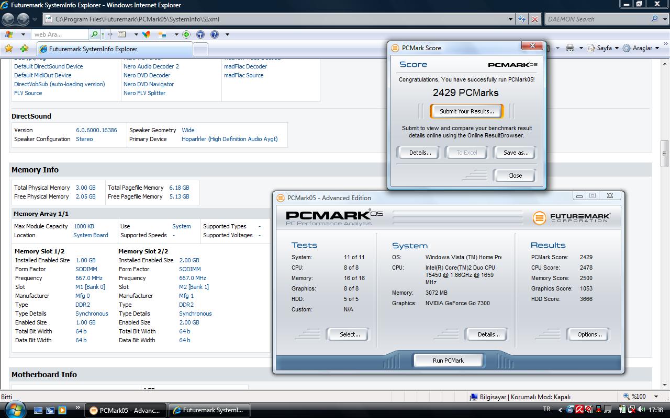Open the %100 zoom level dropdown

click(x=655, y=397)
